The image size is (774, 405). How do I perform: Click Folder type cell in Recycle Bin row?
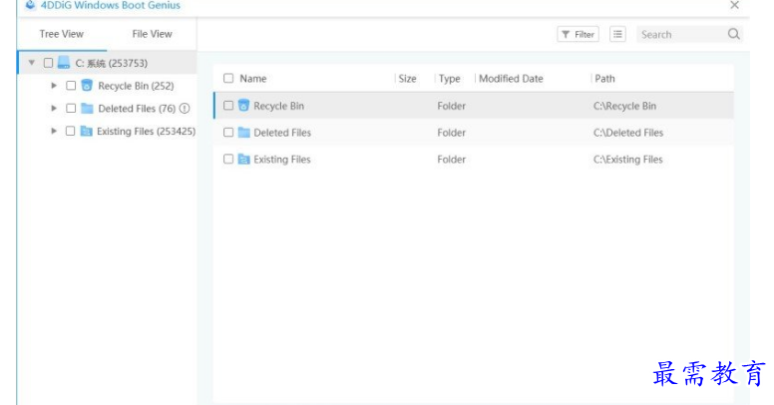click(x=451, y=106)
